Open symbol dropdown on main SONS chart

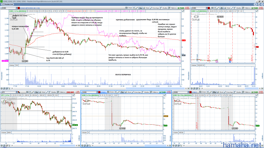click(x=16, y=8)
